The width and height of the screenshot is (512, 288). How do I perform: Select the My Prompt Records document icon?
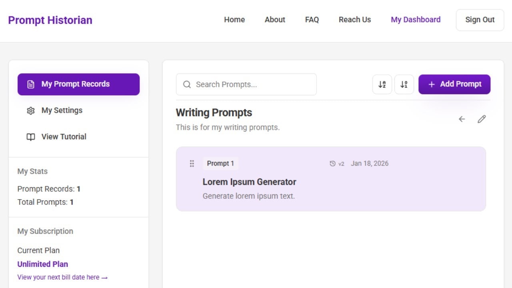tap(31, 84)
